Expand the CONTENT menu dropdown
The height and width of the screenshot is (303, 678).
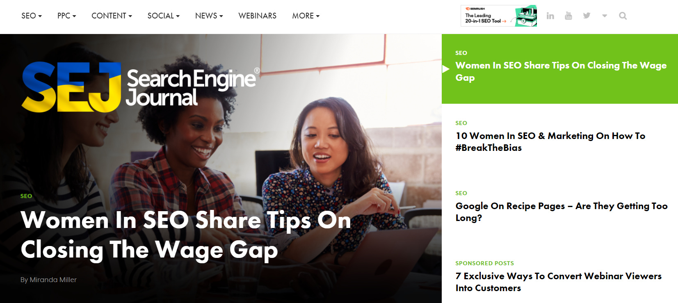[x=112, y=16]
